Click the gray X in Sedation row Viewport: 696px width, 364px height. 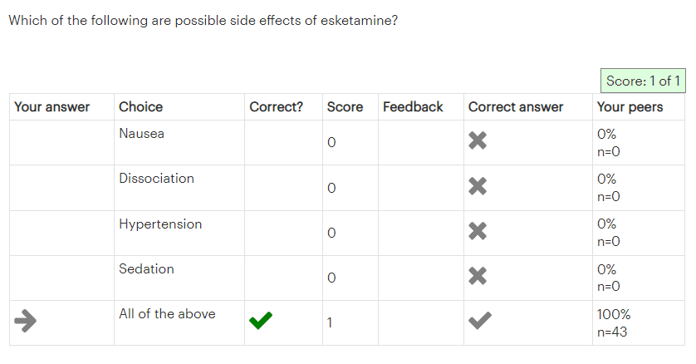point(477,277)
